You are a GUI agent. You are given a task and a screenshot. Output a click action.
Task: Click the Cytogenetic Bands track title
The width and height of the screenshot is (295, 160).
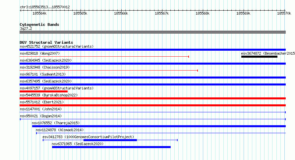point(39,25)
